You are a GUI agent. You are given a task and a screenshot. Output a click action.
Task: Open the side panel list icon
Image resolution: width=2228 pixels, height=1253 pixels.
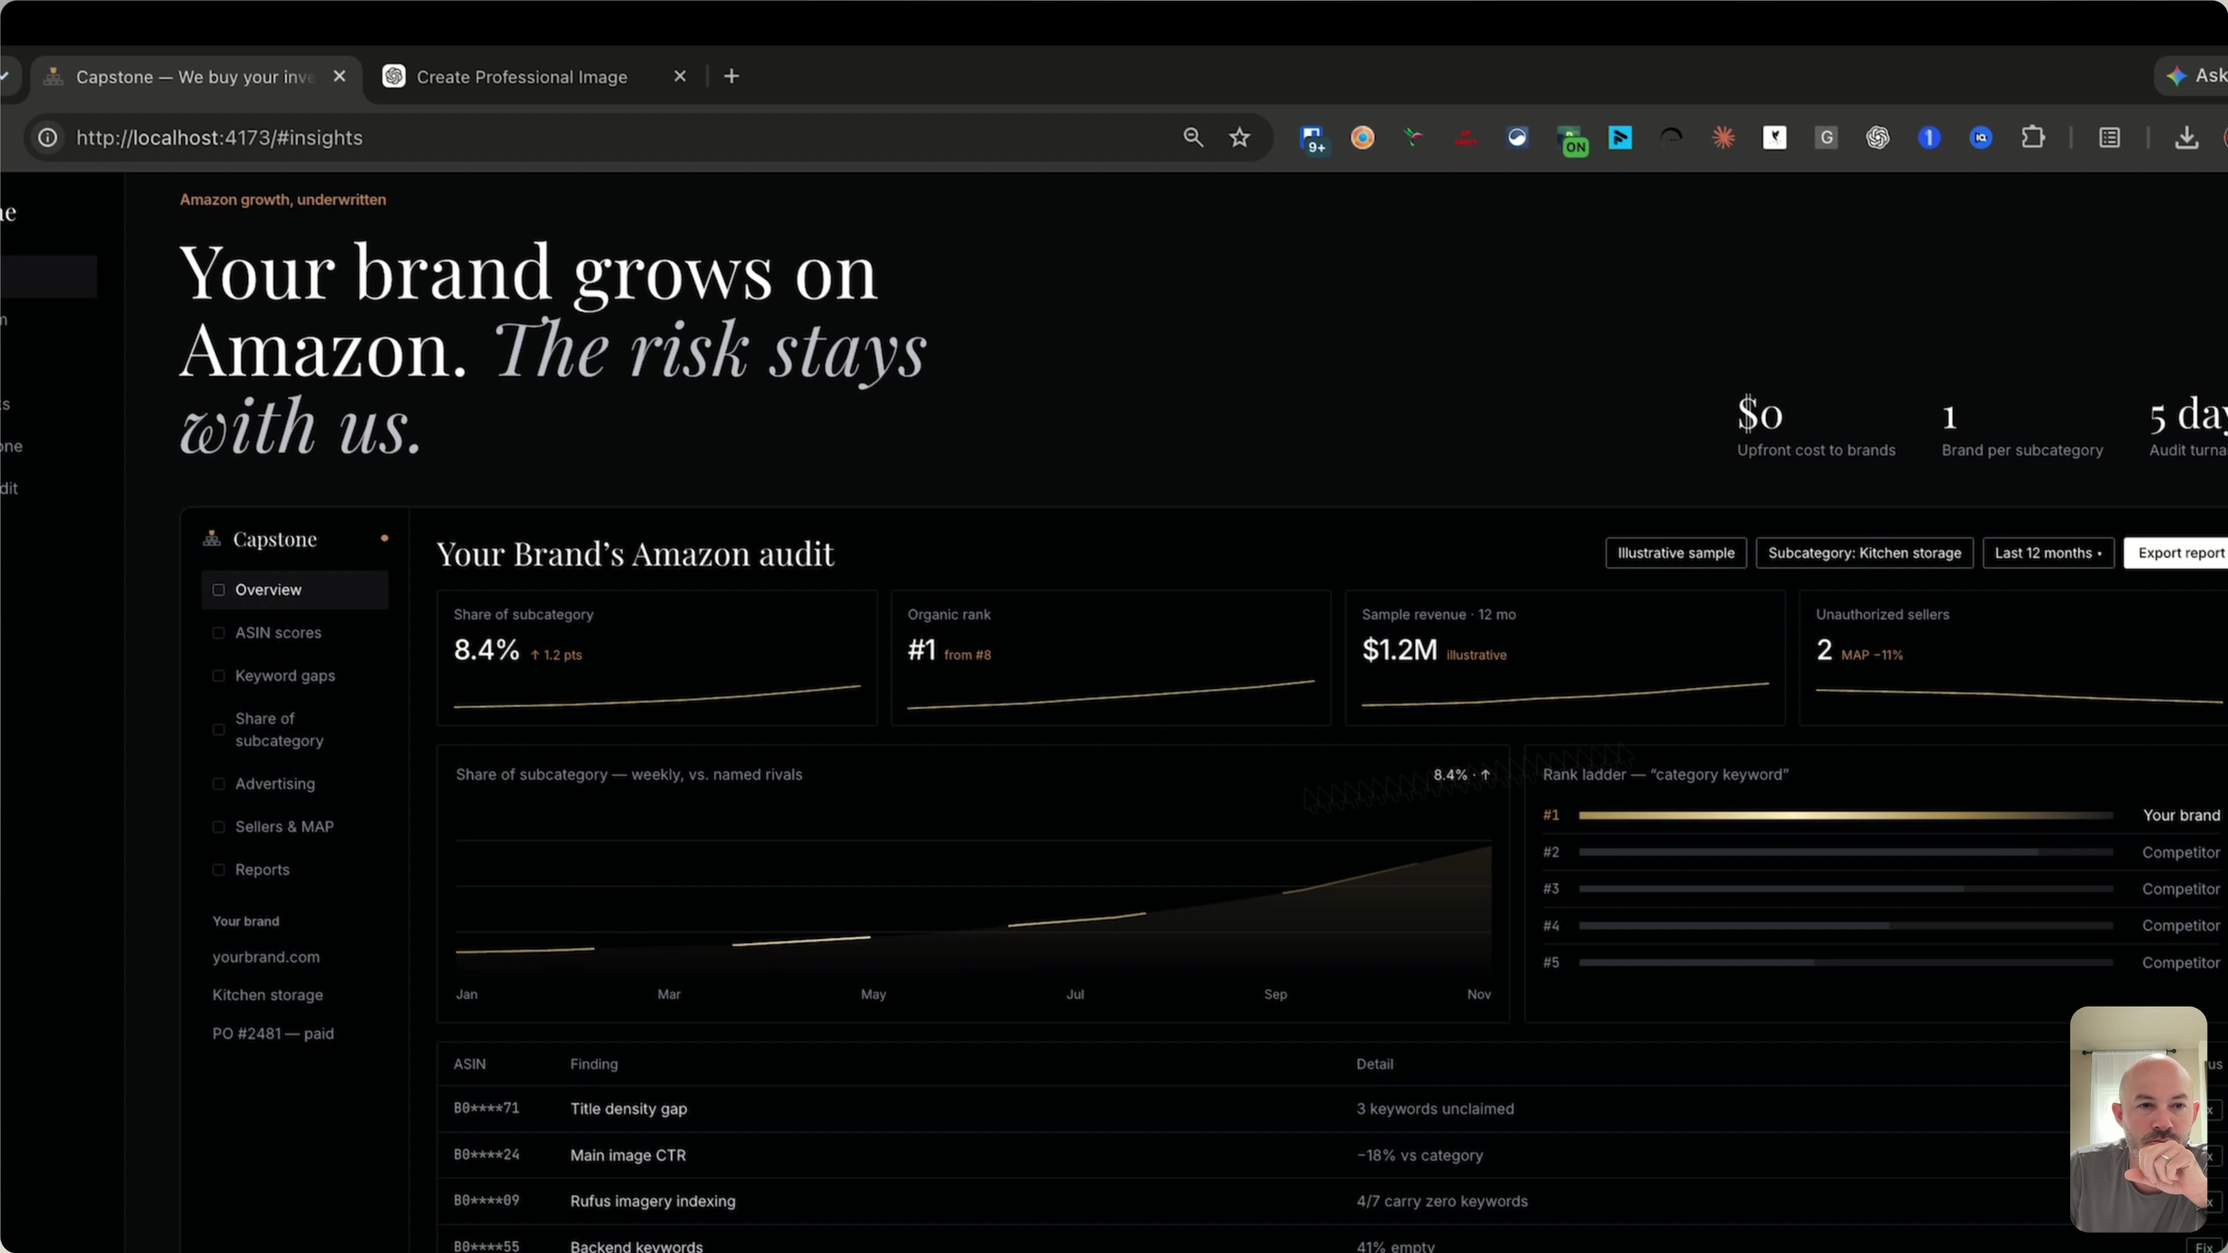pos(2110,137)
